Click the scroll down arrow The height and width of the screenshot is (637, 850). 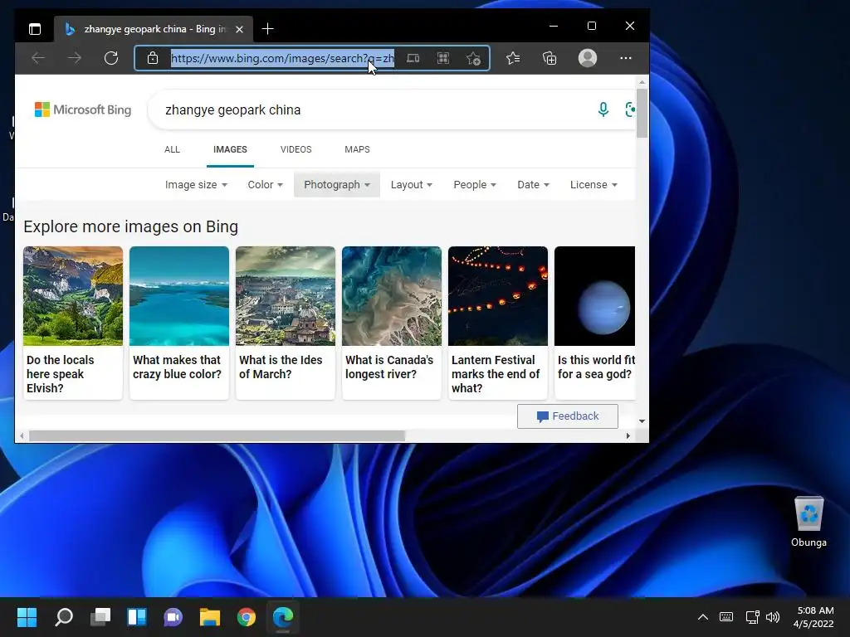pos(642,421)
